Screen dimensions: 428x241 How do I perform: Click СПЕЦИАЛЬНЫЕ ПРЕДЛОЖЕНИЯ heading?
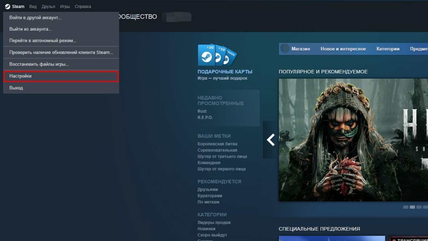tap(319, 229)
